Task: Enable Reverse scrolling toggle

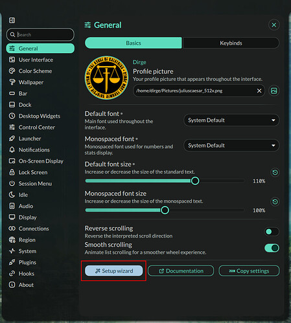Action: coord(272,232)
